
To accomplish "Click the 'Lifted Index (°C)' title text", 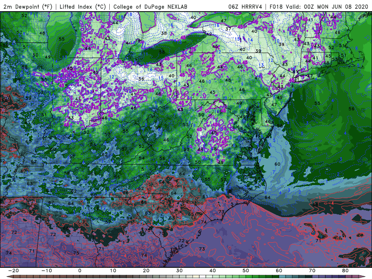I will (x=83, y=7).
